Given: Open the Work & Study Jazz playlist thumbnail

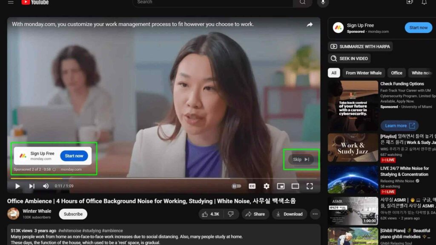Looking at the screenshot, I should 353,148.
